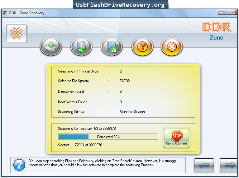
Task: Click the 'FAT32' file system value
Action: pyautogui.click(x=125, y=81)
